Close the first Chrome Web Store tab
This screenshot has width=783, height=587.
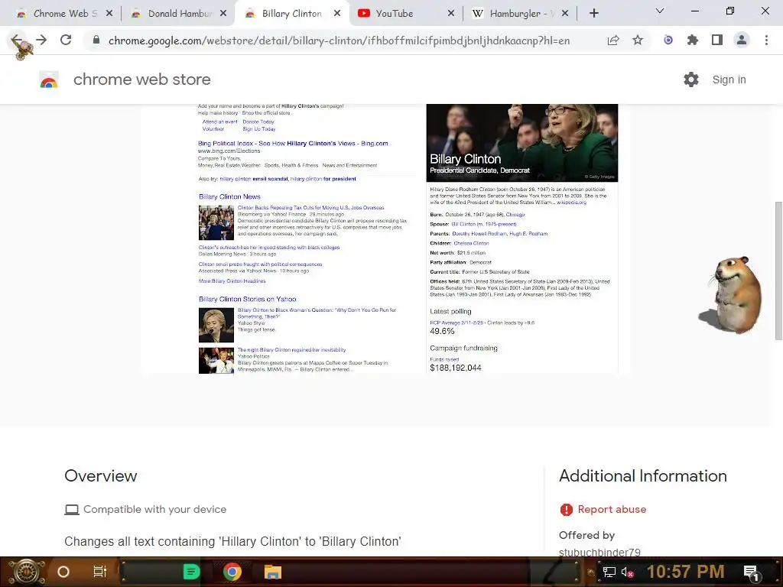(109, 14)
